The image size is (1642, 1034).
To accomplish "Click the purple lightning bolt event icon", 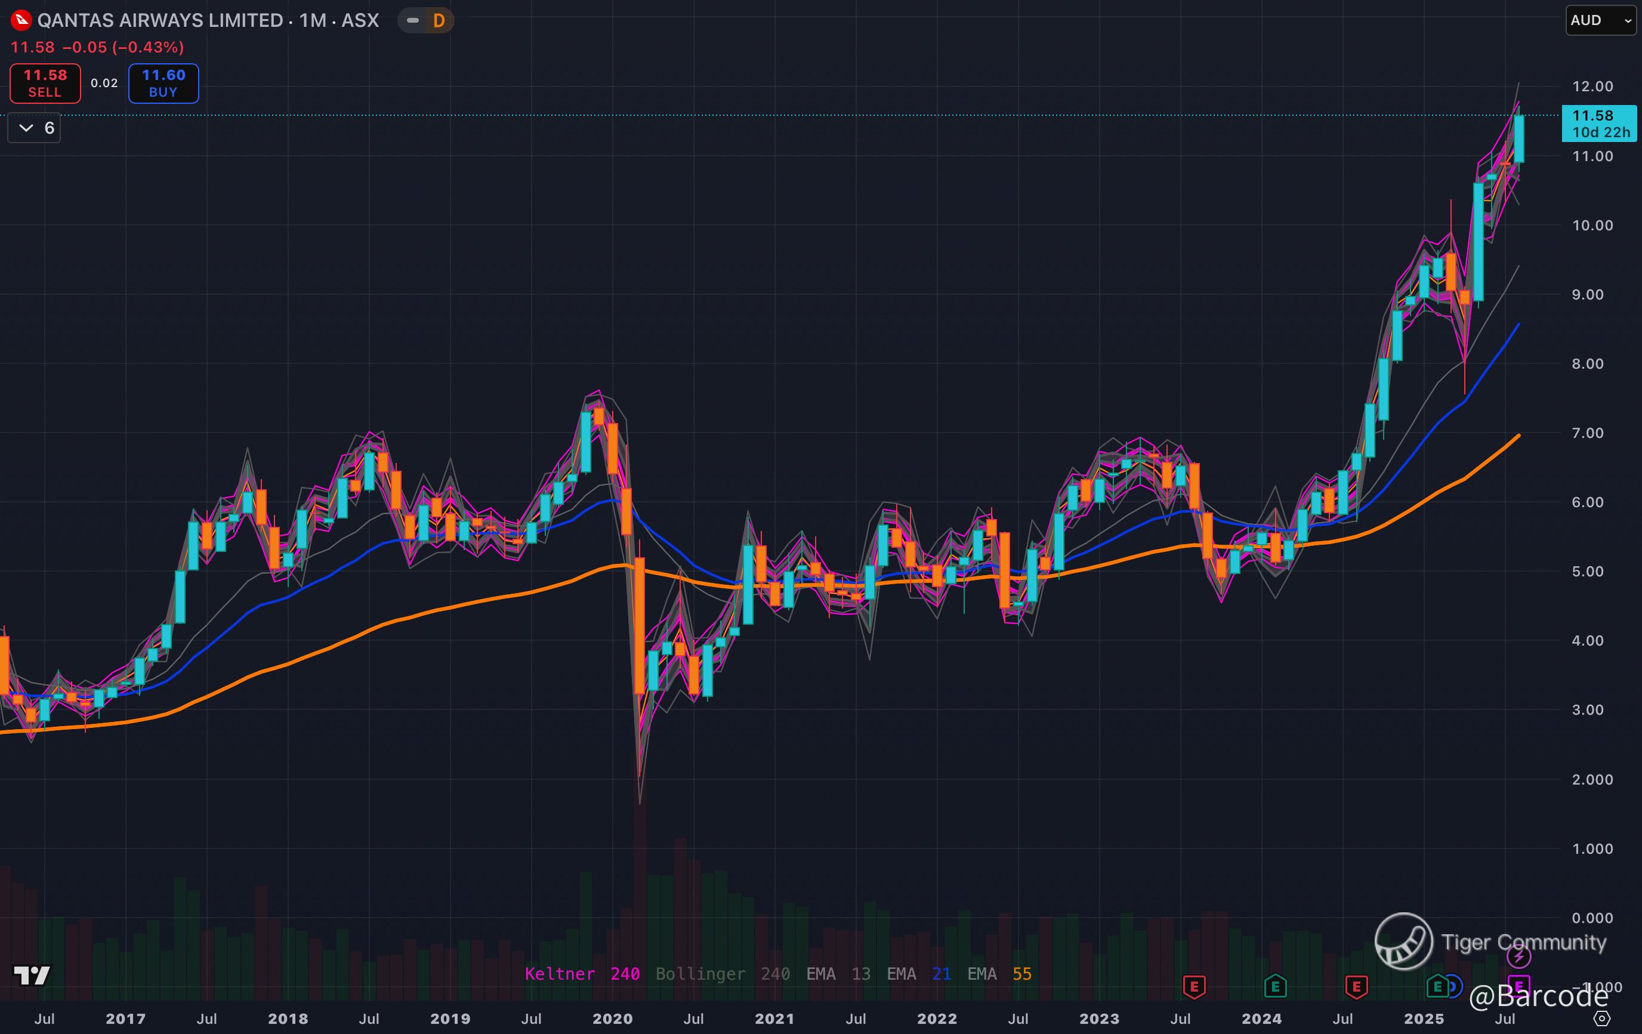I will (1518, 956).
